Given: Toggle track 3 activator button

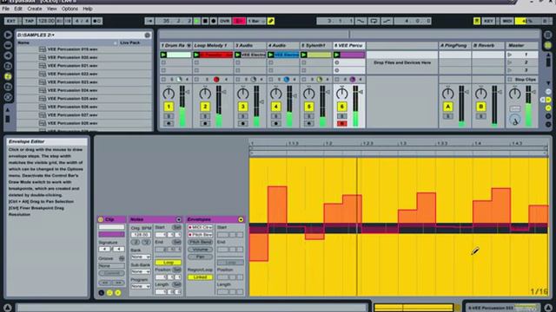Looking at the screenshot, I should coord(243,107).
